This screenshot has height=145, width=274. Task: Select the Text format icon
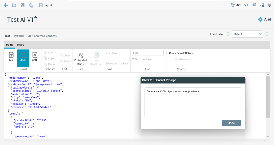pyautogui.click(x=11, y=56)
